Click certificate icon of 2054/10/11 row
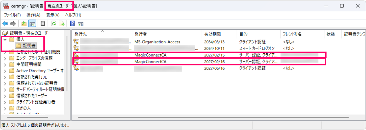Screen dimensions: 366x130 (x=76, y=48)
